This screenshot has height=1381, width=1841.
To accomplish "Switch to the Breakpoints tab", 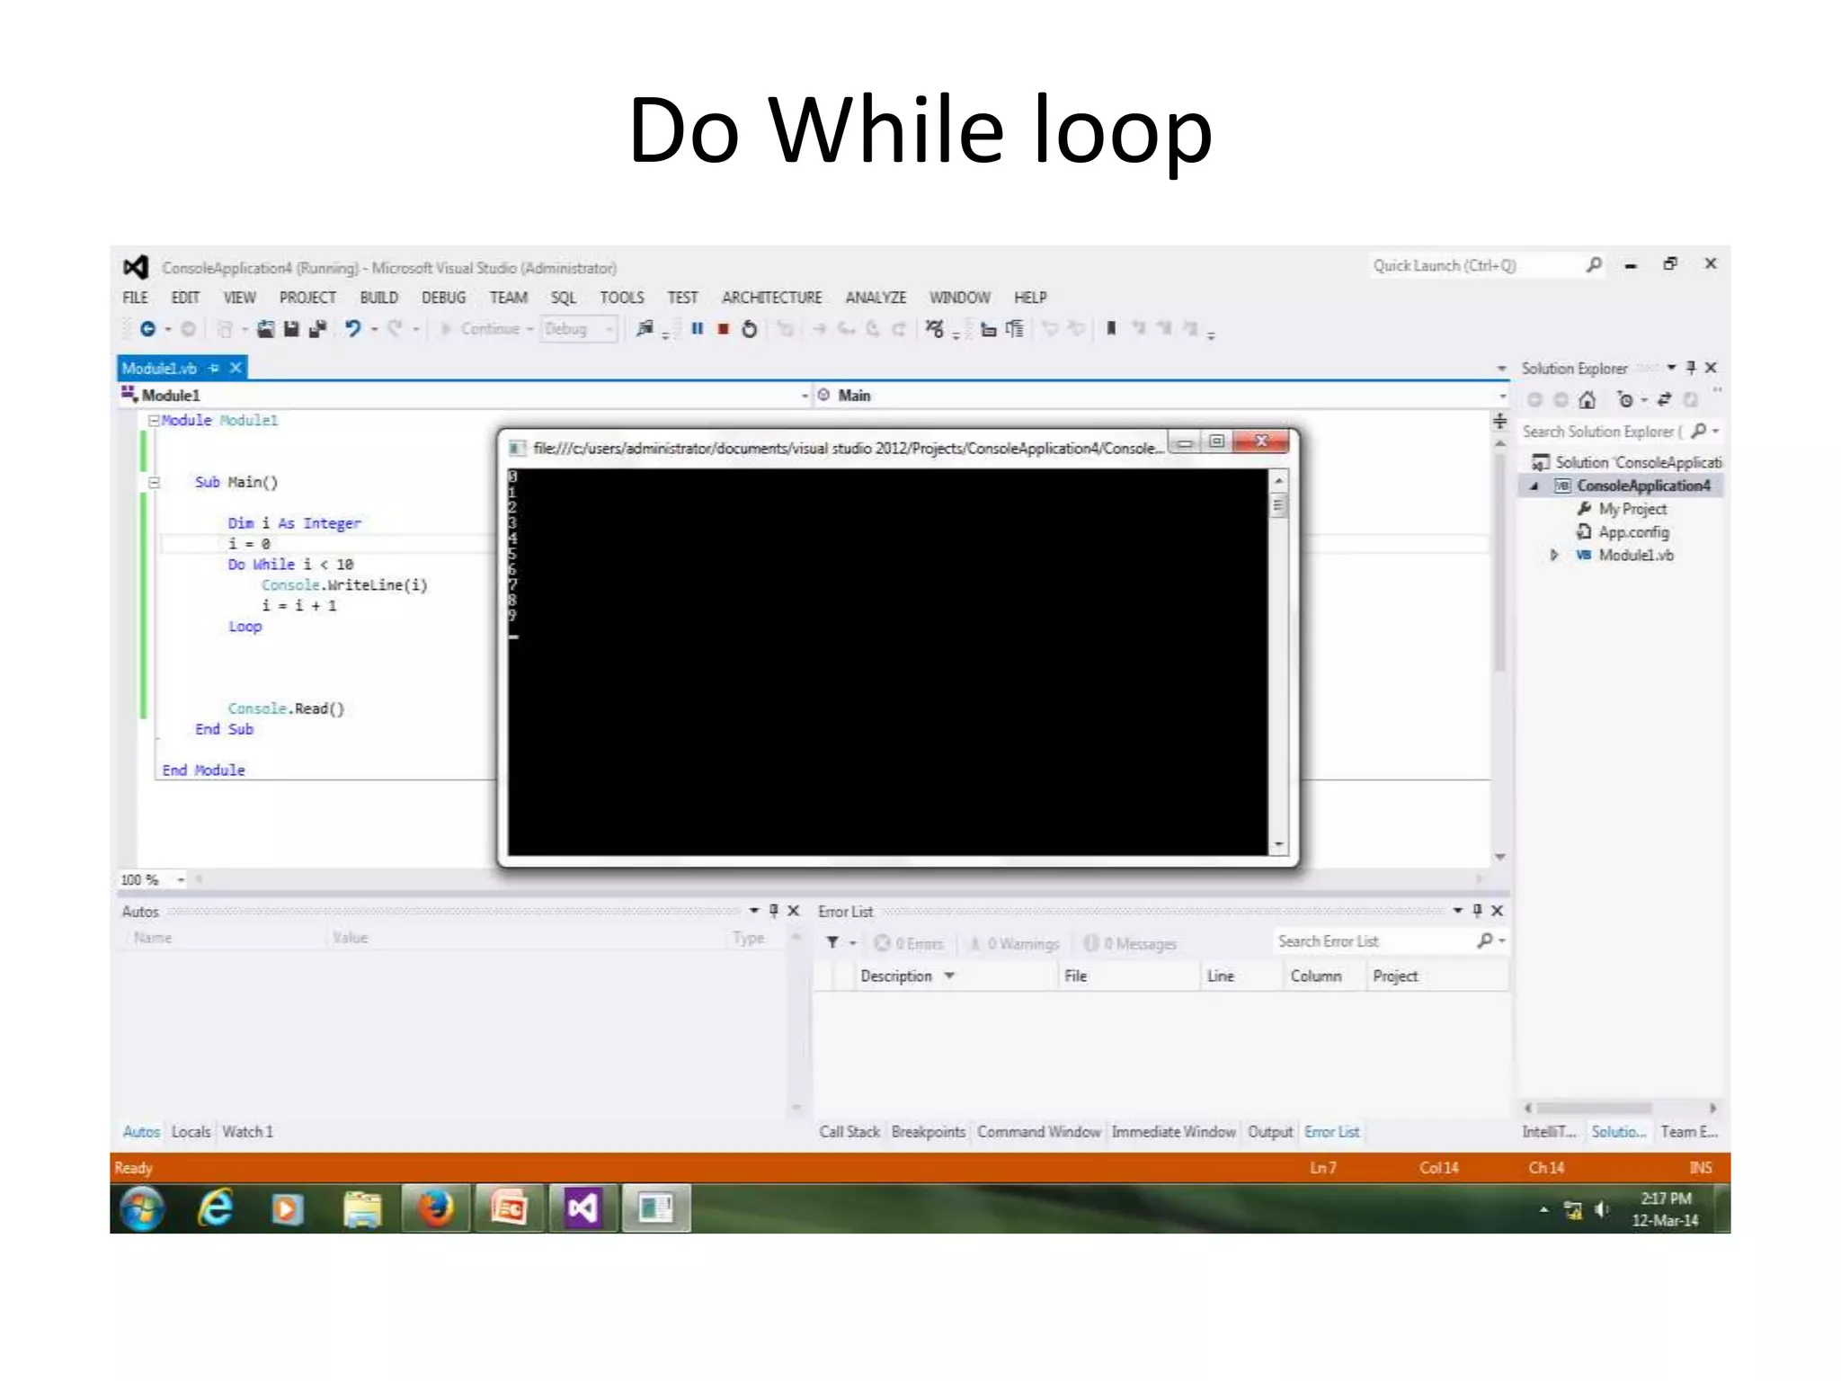I will tap(929, 1132).
